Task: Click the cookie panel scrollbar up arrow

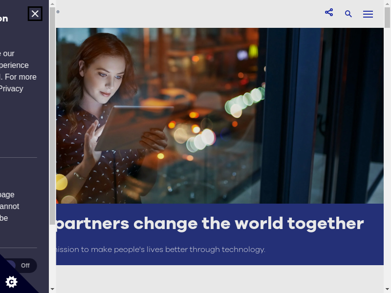Action: coord(52,3)
